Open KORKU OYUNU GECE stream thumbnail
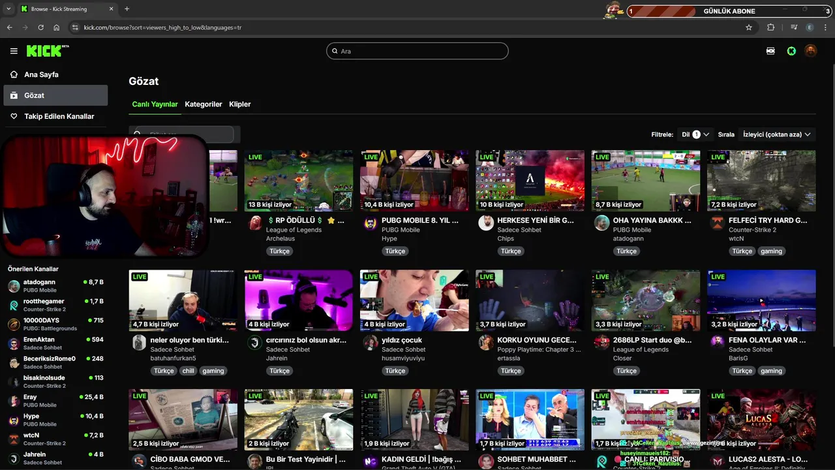Viewport: 835px width, 470px height. (x=530, y=300)
